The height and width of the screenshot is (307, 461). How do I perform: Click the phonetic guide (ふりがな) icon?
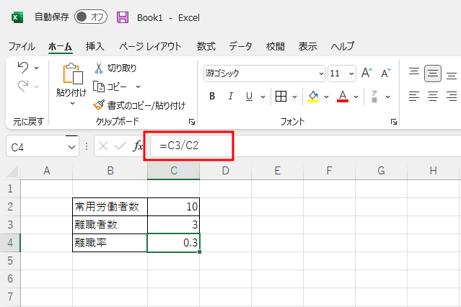tap(374, 97)
